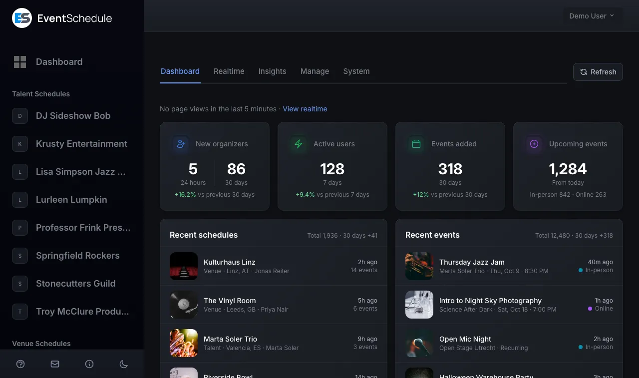The height and width of the screenshot is (378, 639).
Task: Select the Dashboard tab
Action: (x=180, y=71)
